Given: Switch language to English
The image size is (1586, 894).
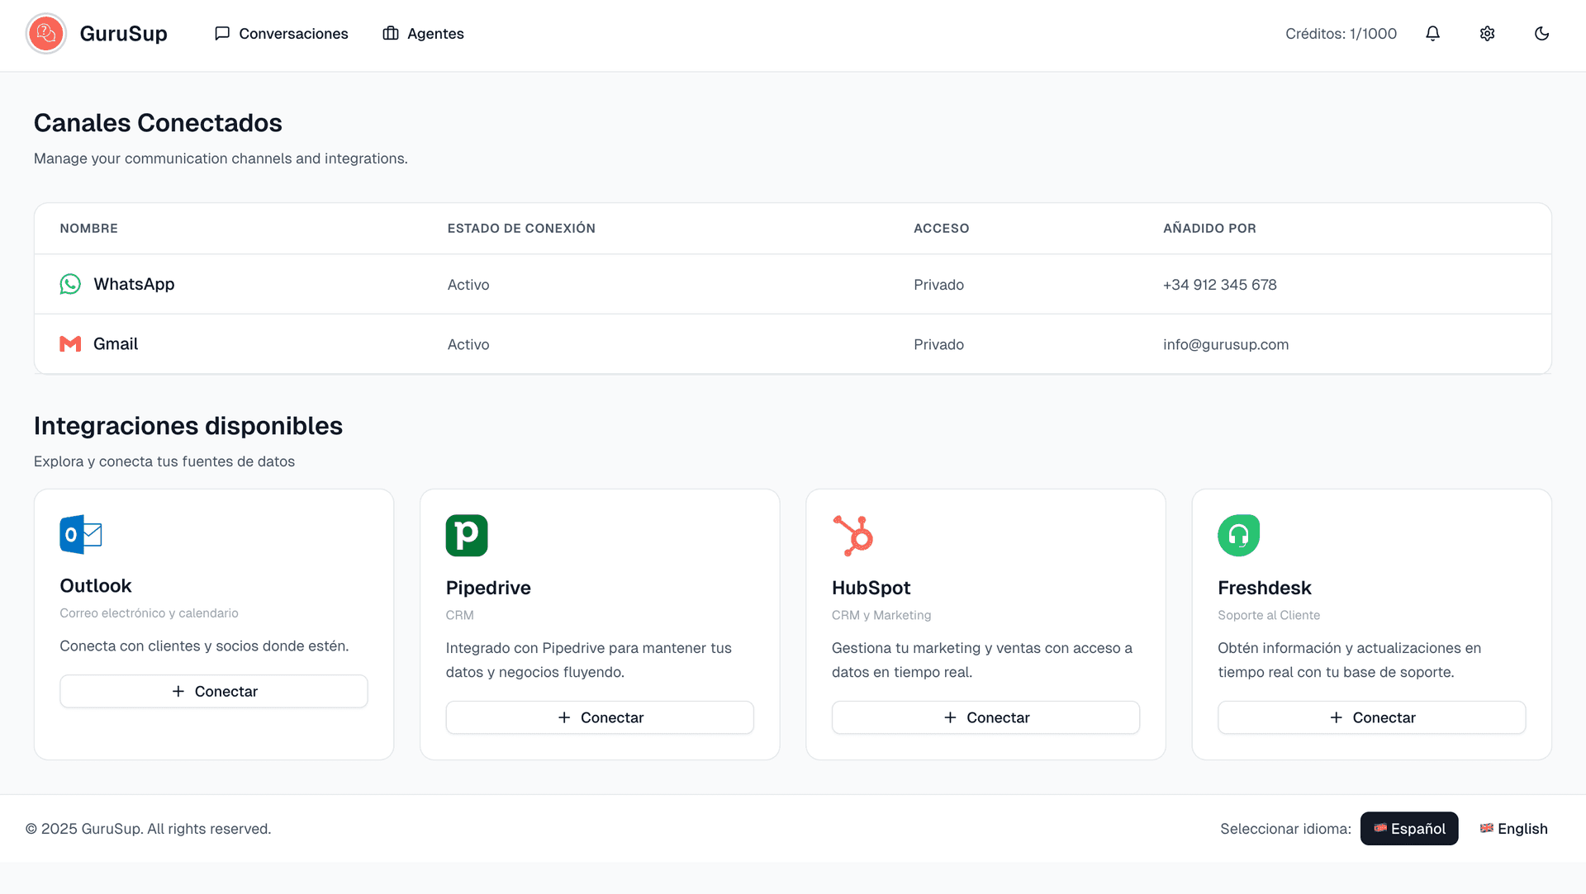Looking at the screenshot, I should click(1514, 828).
